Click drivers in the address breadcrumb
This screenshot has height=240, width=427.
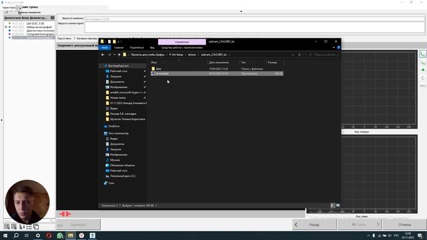pos(192,55)
